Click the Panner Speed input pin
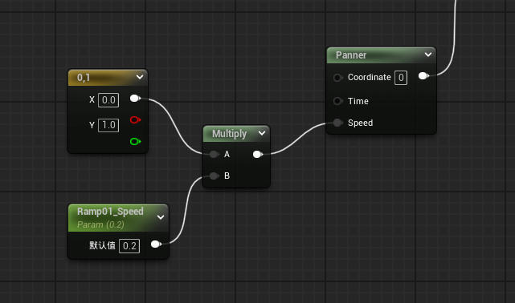This screenshot has height=303, width=515. click(337, 123)
